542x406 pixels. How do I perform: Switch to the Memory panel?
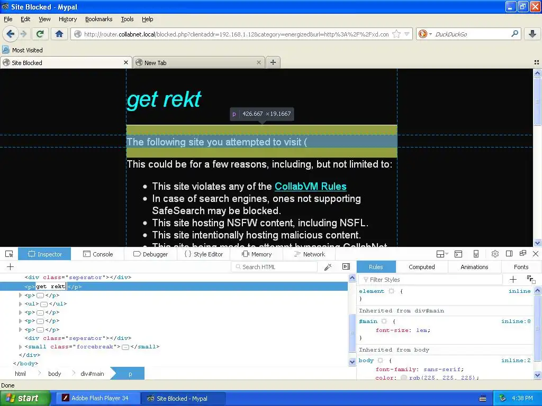pos(257,254)
